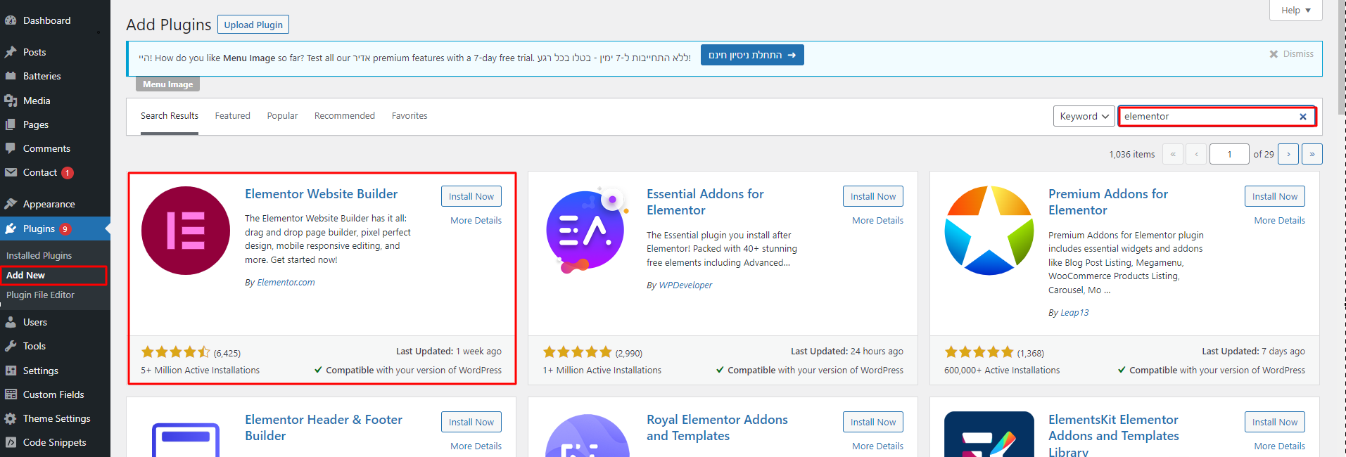Viewport: 1346px width, 457px height.
Task: Open the Elementor.com author link
Action: tap(286, 283)
